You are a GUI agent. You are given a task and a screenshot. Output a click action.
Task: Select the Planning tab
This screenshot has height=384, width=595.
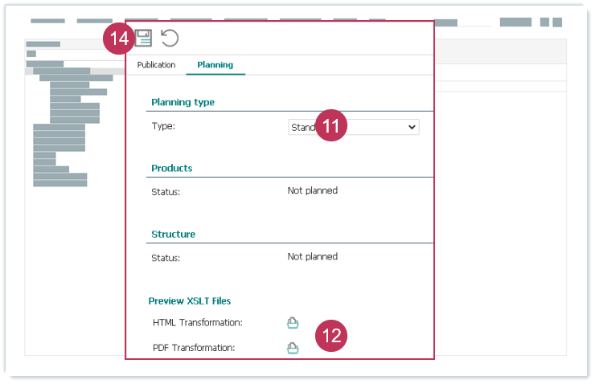pos(215,65)
